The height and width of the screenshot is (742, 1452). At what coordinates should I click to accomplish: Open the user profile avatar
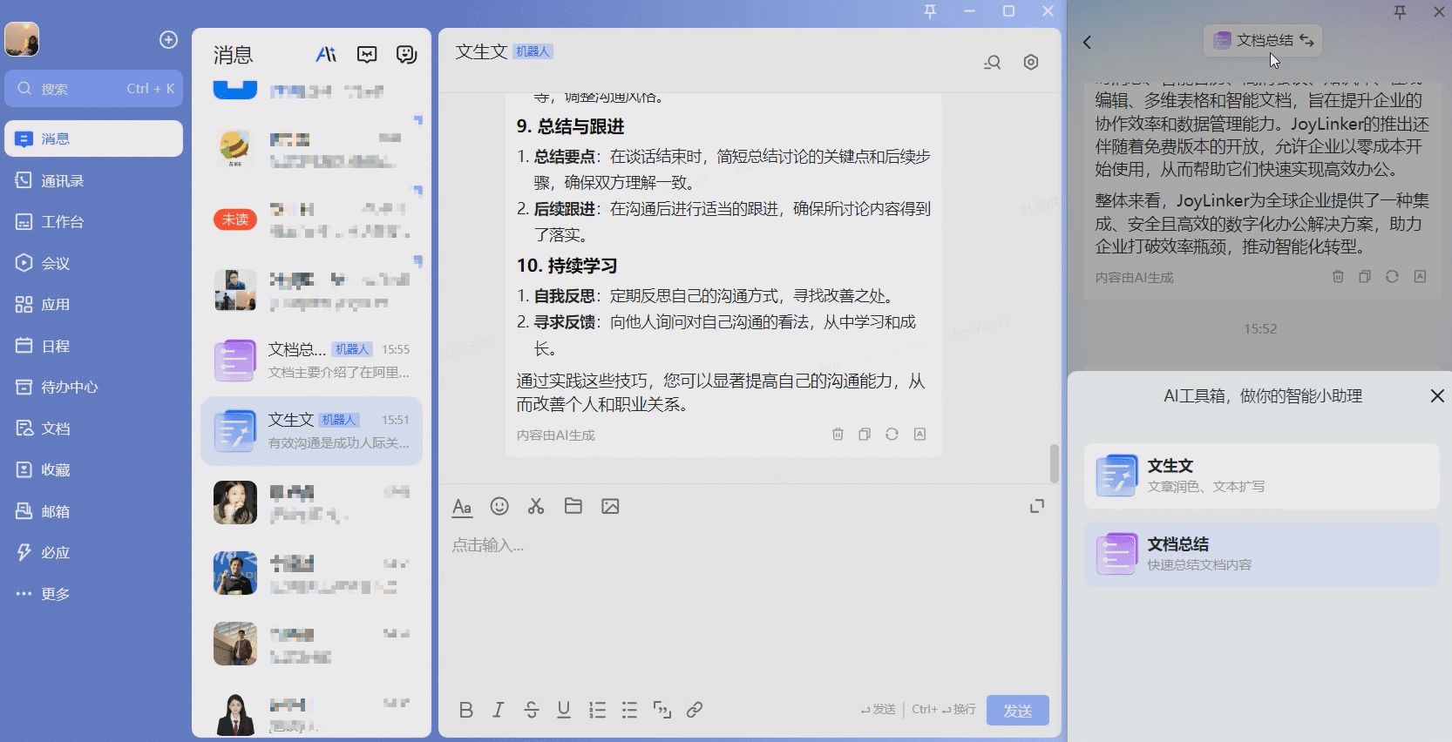click(22, 39)
